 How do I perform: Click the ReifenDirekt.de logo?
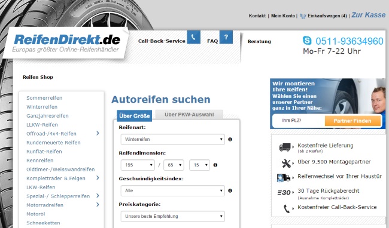[x=66, y=44]
